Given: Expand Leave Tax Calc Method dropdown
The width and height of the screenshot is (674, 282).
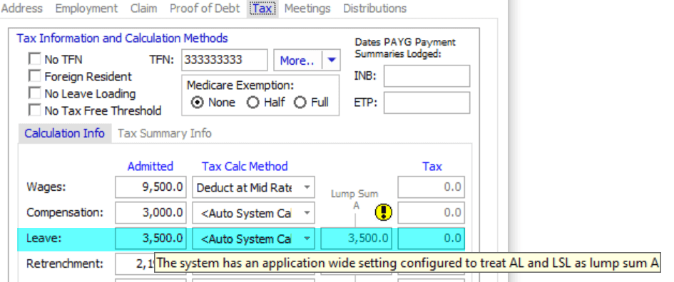Looking at the screenshot, I should click(307, 239).
